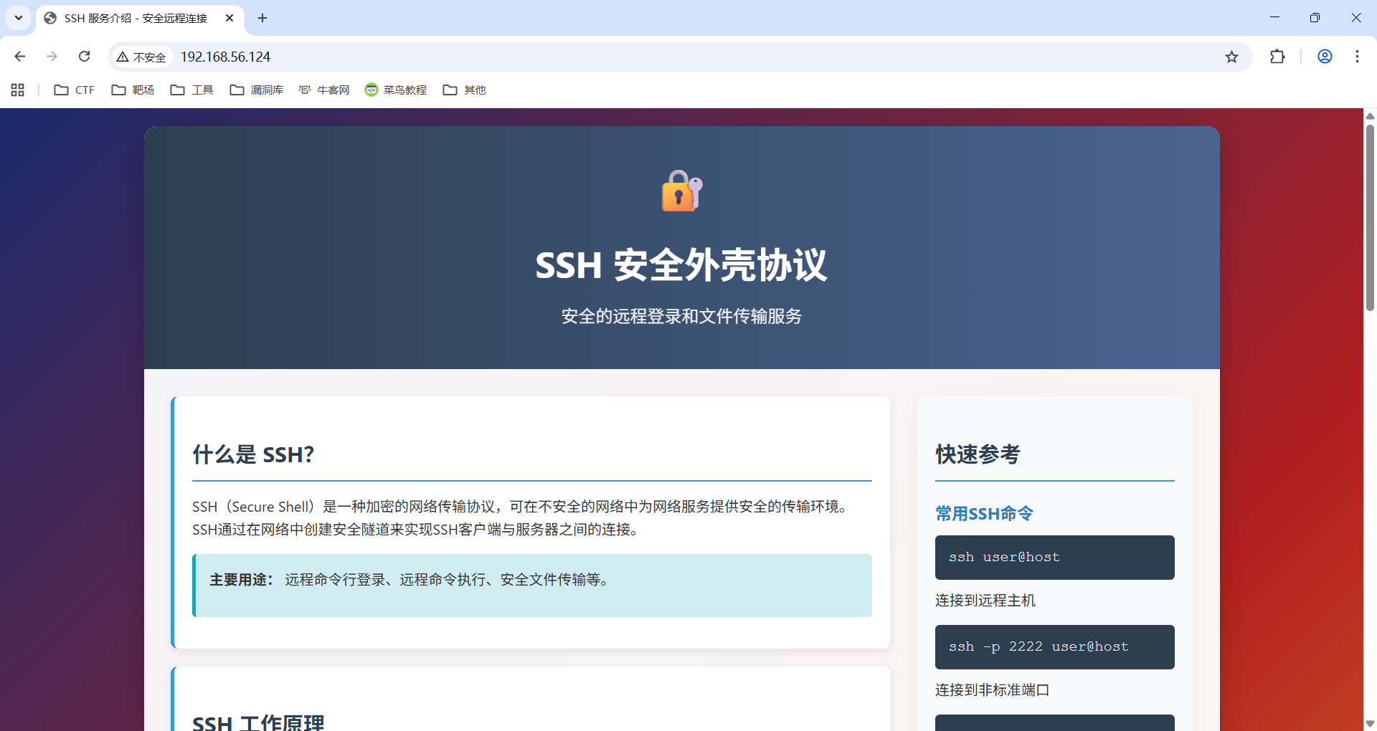Open the CTF bookmark folder
The width and height of the screenshot is (1377, 731).
point(75,90)
